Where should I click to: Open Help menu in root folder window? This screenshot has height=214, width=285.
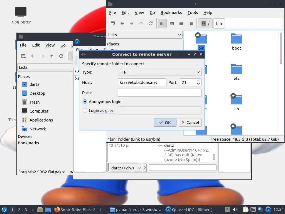point(208,13)
